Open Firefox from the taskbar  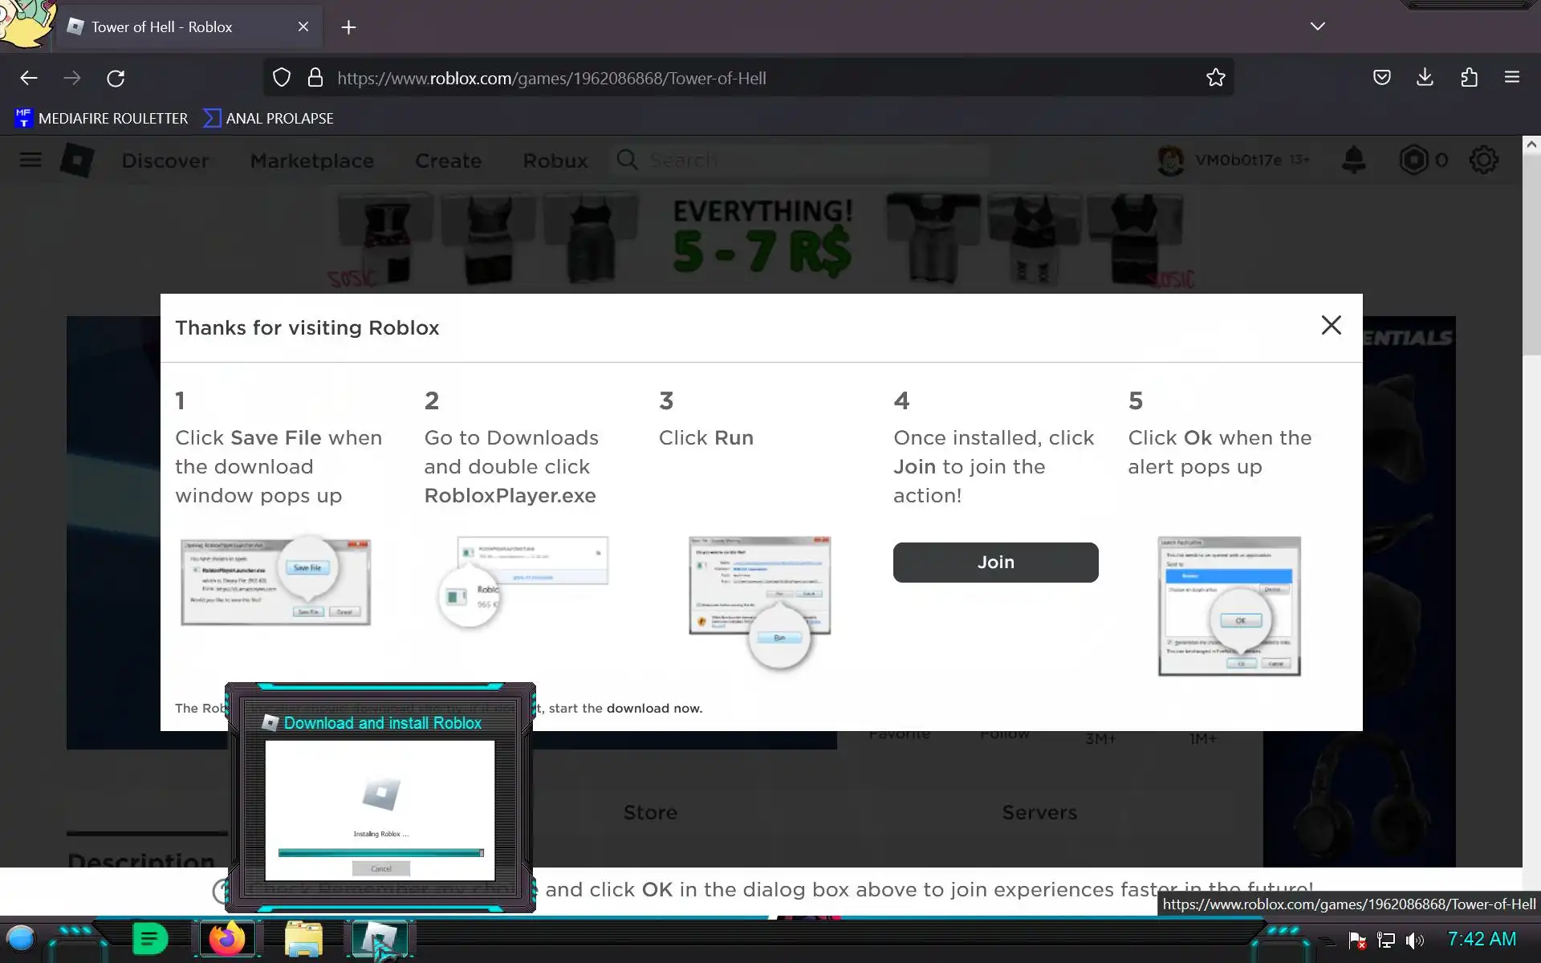click(226, 939)
